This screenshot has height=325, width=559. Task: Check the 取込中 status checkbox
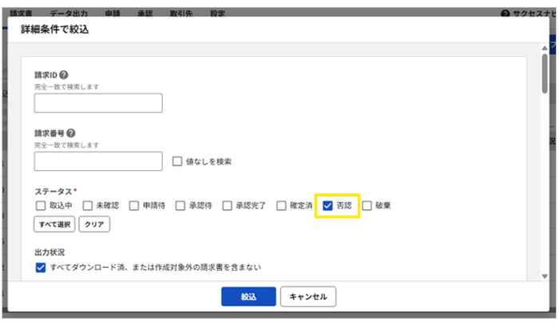[41, 205]
